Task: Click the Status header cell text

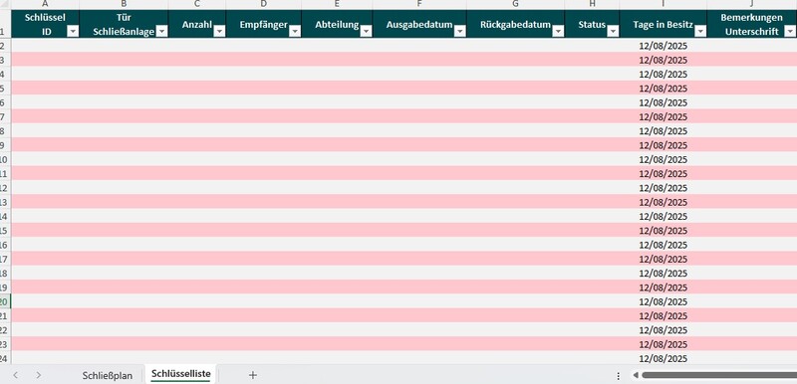Action: tap(592, 24)
